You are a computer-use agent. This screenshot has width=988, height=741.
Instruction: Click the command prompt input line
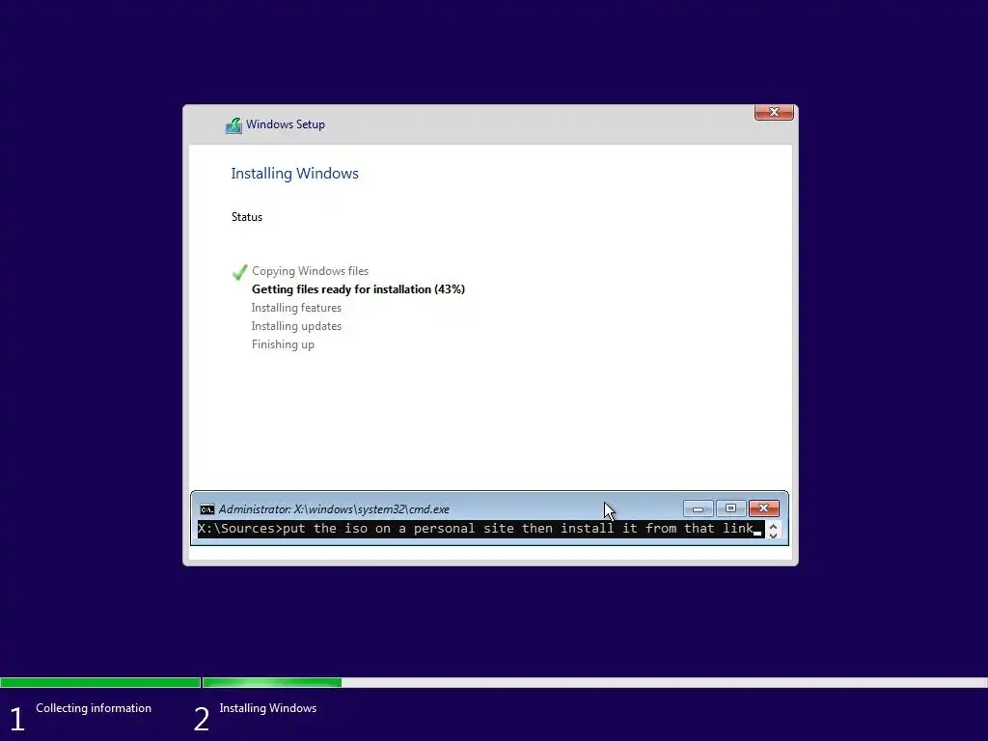tap(480, 529)
